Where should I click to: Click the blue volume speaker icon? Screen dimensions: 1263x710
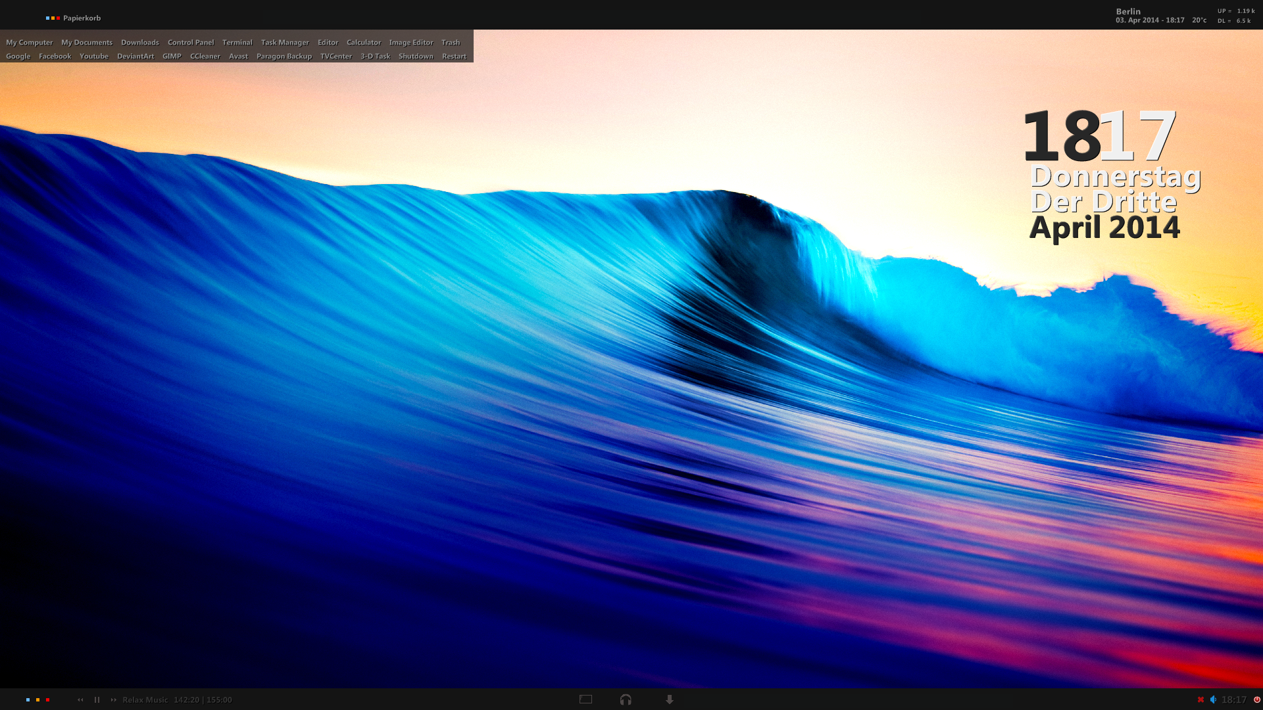coord(1213,699)
